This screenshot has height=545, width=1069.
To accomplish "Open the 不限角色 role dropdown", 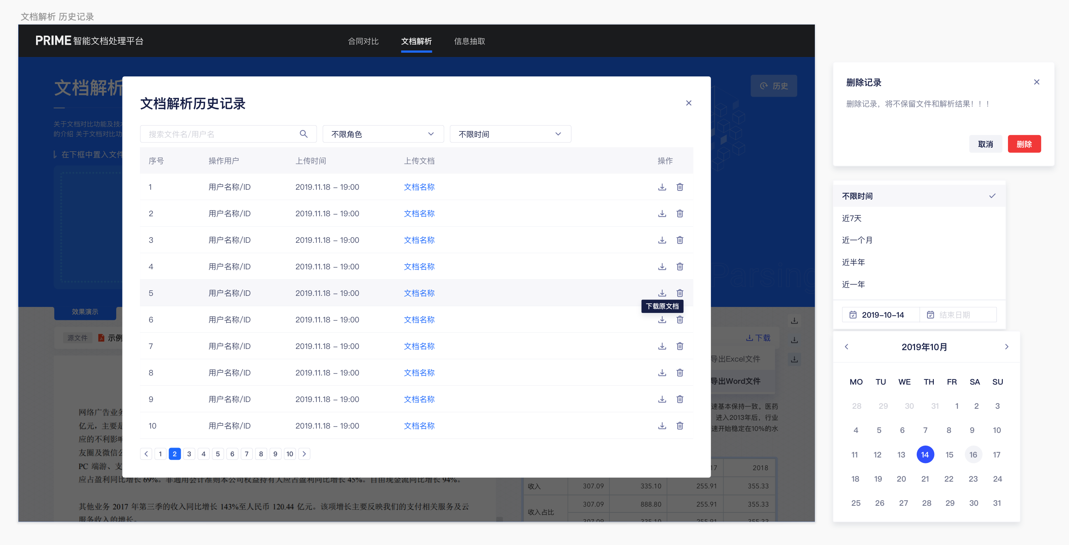I will pos(383,134).
